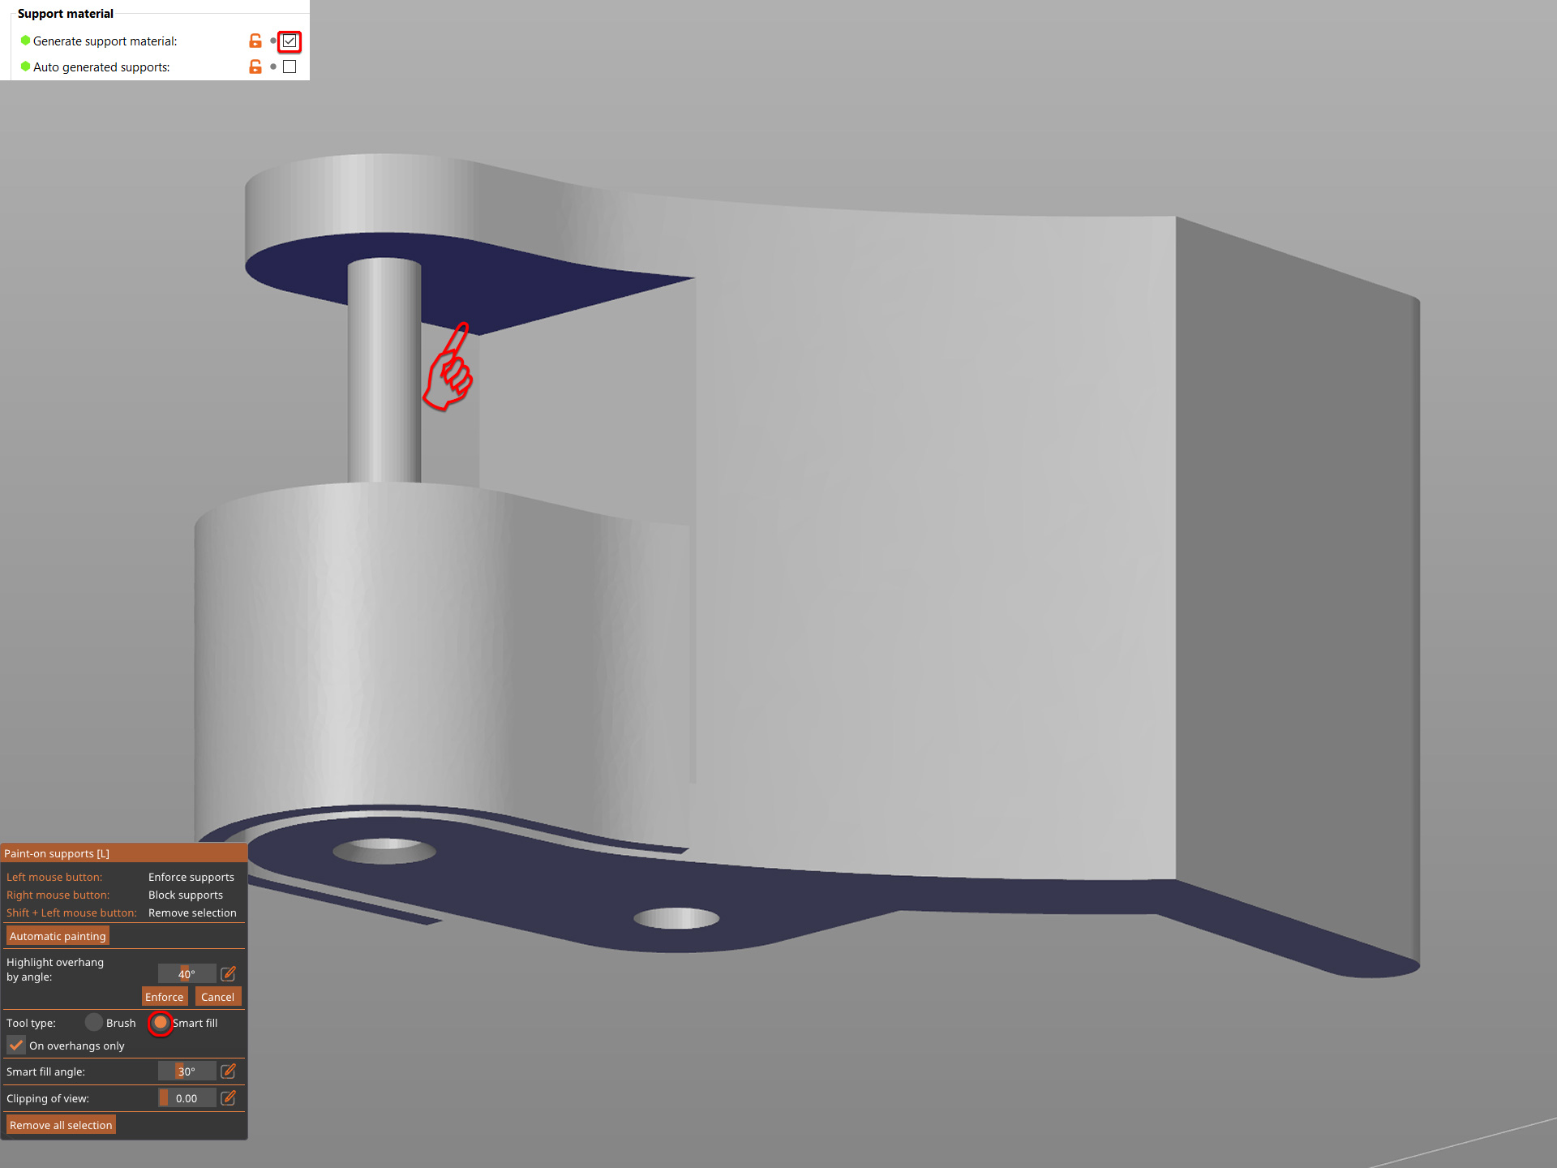Click the lock icon beside Auto generated supports
The image size is (1557, 1168).
coord(255,67)
